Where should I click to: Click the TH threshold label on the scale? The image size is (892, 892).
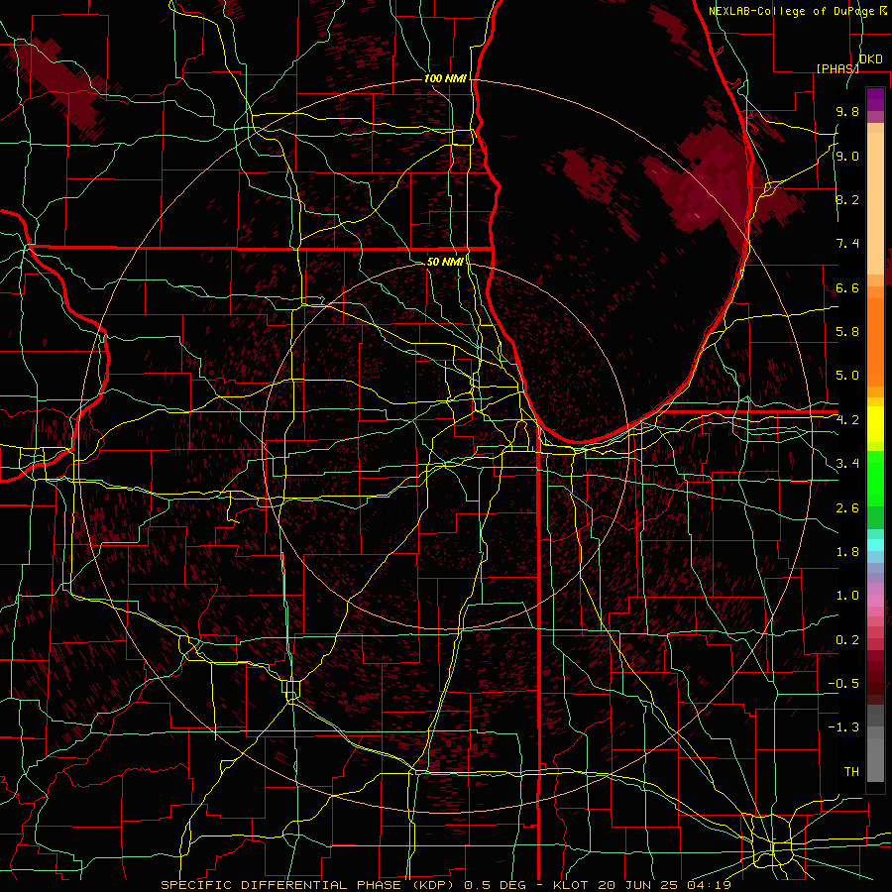click(x=851, y=772)
